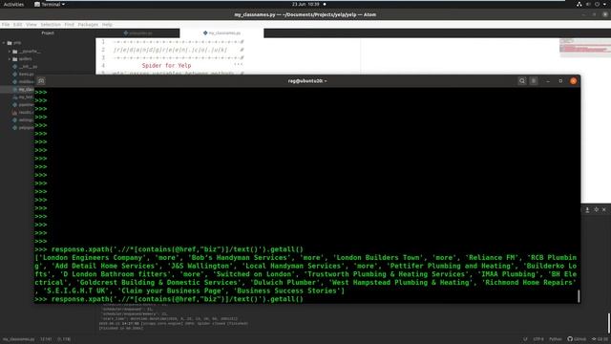Open the Find menu in Atom

69,25
